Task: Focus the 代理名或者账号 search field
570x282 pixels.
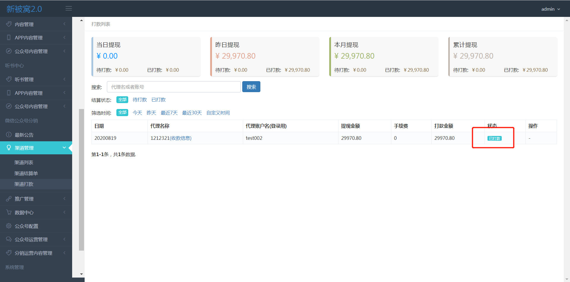Action: tap(174, 87)
